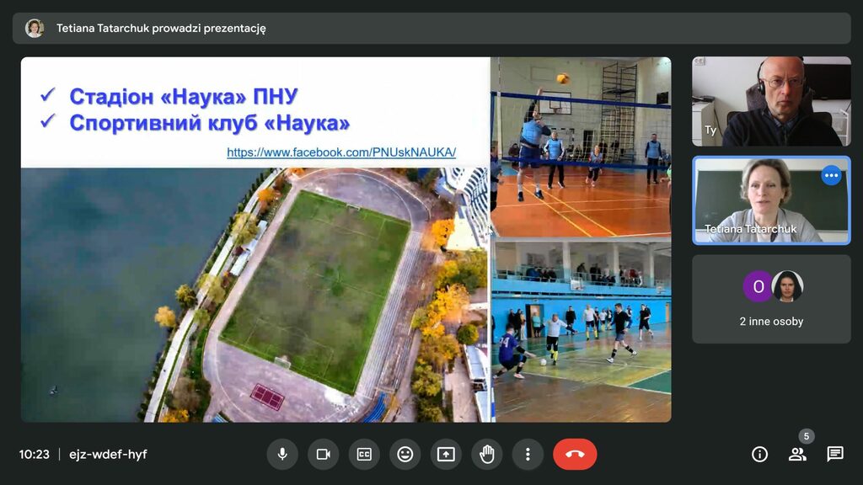This screenshot has width=863, height=485.
Task: Click the 10:23 clock text
Action: [34, 454]
